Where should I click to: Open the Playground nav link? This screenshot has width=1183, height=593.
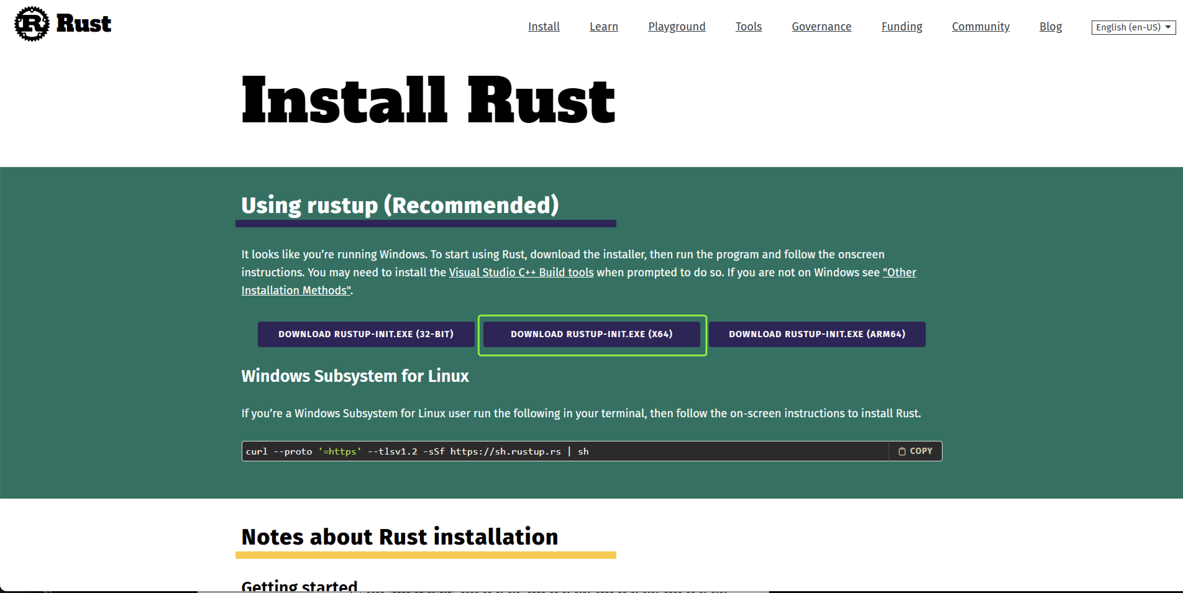[676, 27]
